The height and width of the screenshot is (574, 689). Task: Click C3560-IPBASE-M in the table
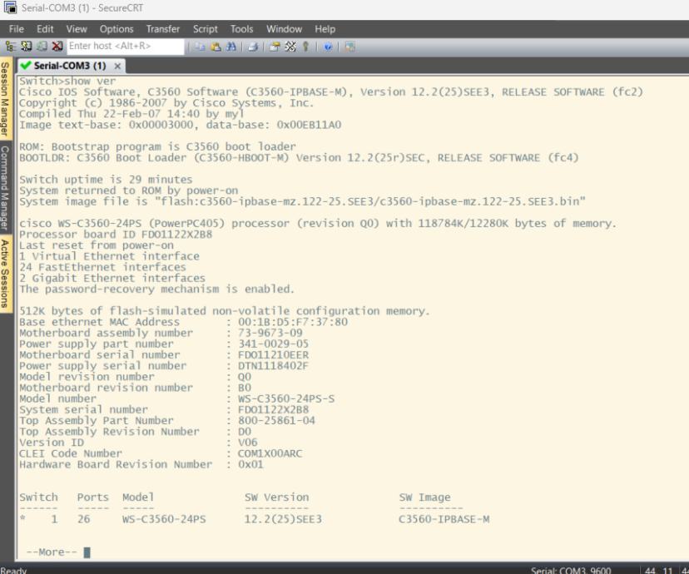pos(444,519)
